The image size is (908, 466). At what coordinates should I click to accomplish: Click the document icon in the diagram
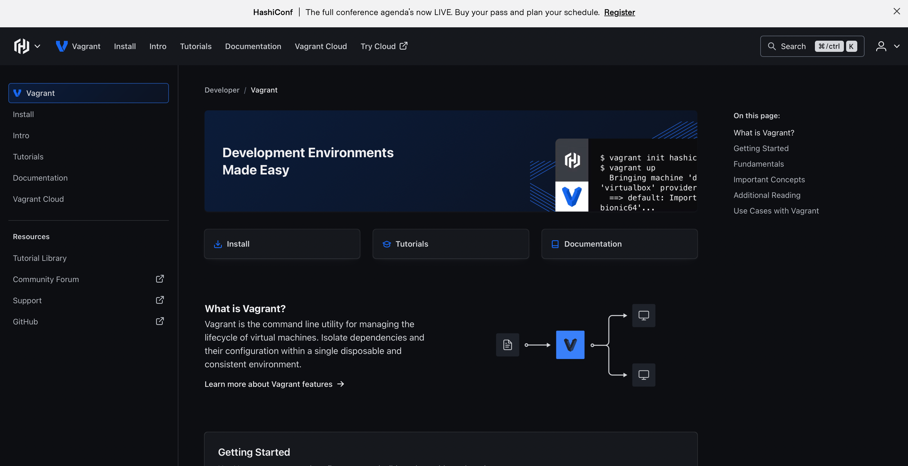[x=507, y=345]
